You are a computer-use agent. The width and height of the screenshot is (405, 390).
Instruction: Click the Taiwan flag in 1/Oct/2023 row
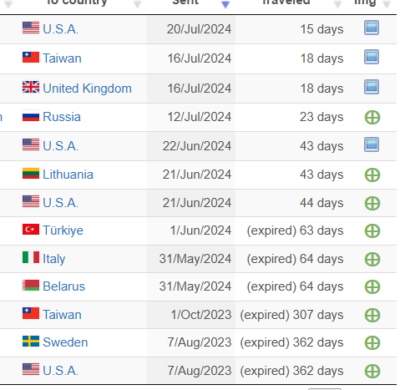(x=31, y=313)
